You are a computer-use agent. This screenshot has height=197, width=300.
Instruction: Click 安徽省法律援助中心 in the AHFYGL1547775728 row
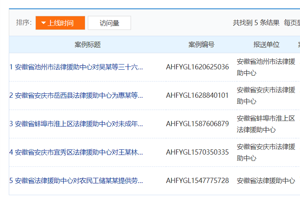[266, 181]
